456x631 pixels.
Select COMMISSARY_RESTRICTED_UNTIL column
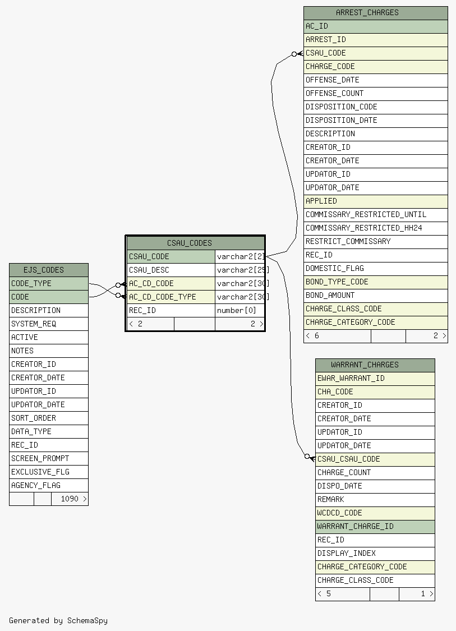[375, 215]
